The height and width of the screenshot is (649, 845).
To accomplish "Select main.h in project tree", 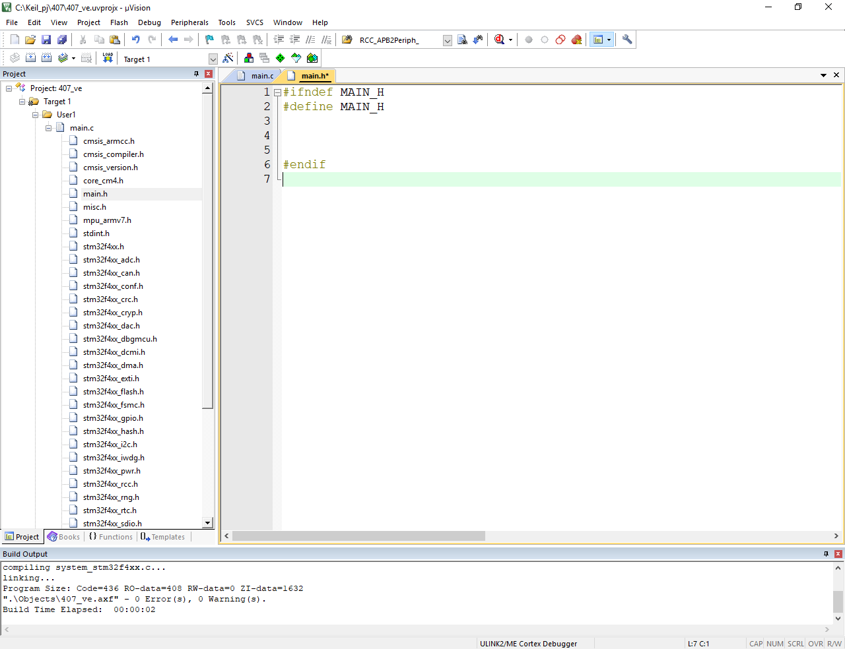I will point(95,194).
